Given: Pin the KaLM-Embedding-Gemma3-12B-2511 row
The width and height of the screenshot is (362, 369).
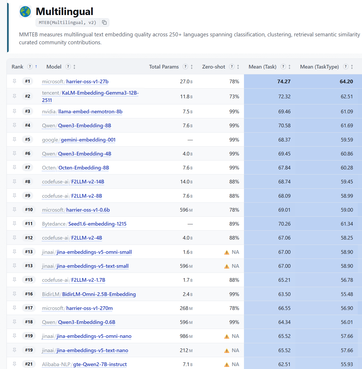Looking at the screenshot, I should coord(14,96).
